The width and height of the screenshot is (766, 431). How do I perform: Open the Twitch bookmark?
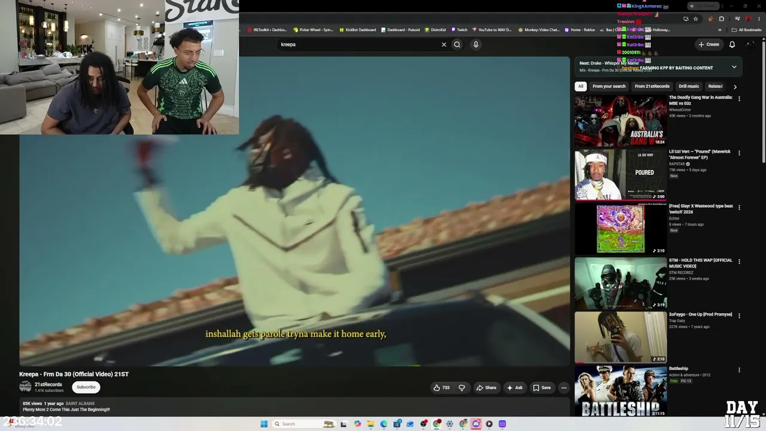459,30
